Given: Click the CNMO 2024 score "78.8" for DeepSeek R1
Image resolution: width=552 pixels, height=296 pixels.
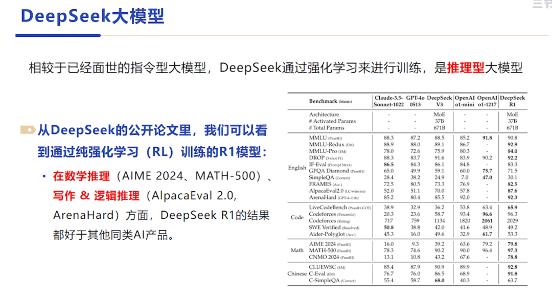Looking at the screenshot, I should [x=512, y=257].
